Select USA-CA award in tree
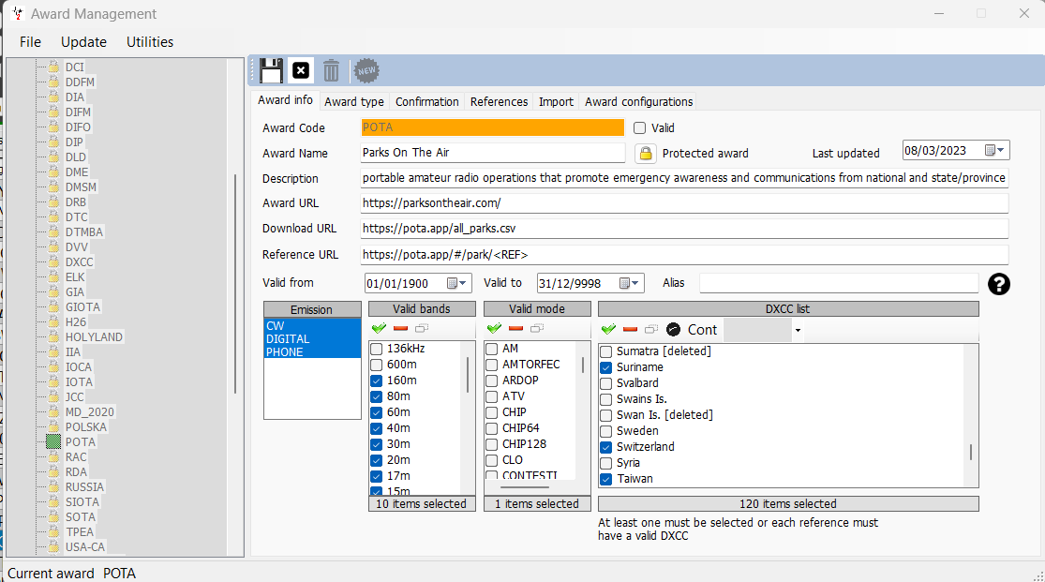Image resolution: width=1045 pixels, height=582 pixels. [84, 546]
